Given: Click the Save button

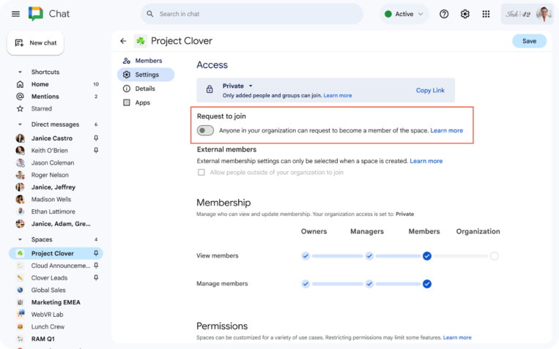Looking at the screenshot, I should [530, 41].
